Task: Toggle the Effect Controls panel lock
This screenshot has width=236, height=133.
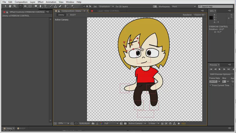Action: click(x=7, y=12)
